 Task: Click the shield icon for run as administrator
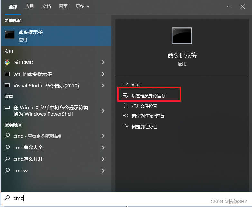click(126, 95)
